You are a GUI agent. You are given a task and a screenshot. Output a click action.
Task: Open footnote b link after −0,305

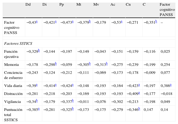[89, 63]
